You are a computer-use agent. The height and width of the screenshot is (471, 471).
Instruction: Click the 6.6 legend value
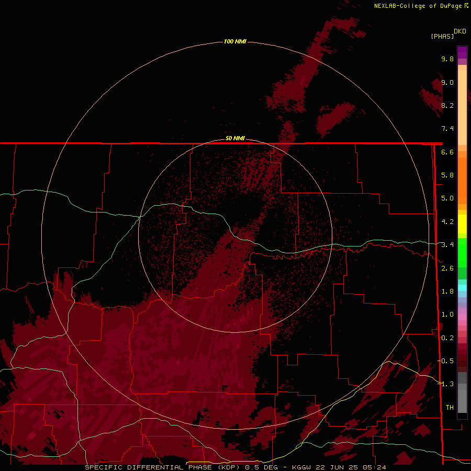[x=447, y=152]
